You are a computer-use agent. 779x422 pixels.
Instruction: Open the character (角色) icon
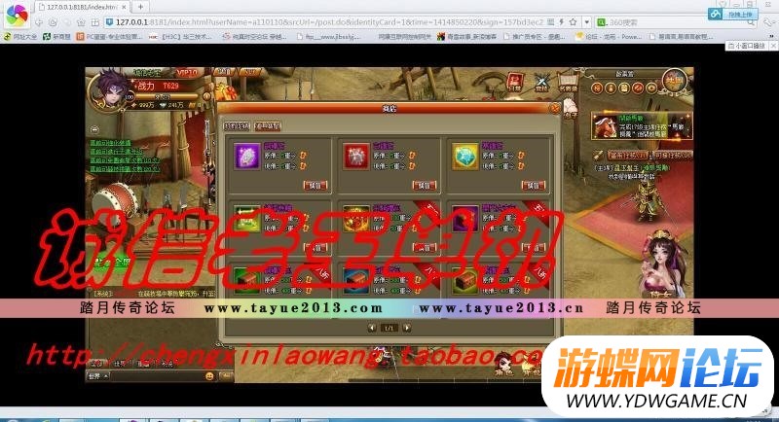click(x=502, y=365)
